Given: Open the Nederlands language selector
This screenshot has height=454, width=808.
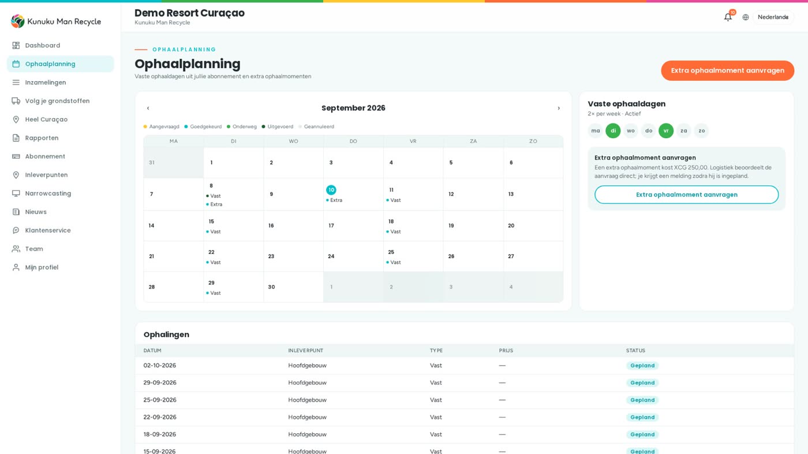Looking at the screenshot, I should [x=773, y=17].
